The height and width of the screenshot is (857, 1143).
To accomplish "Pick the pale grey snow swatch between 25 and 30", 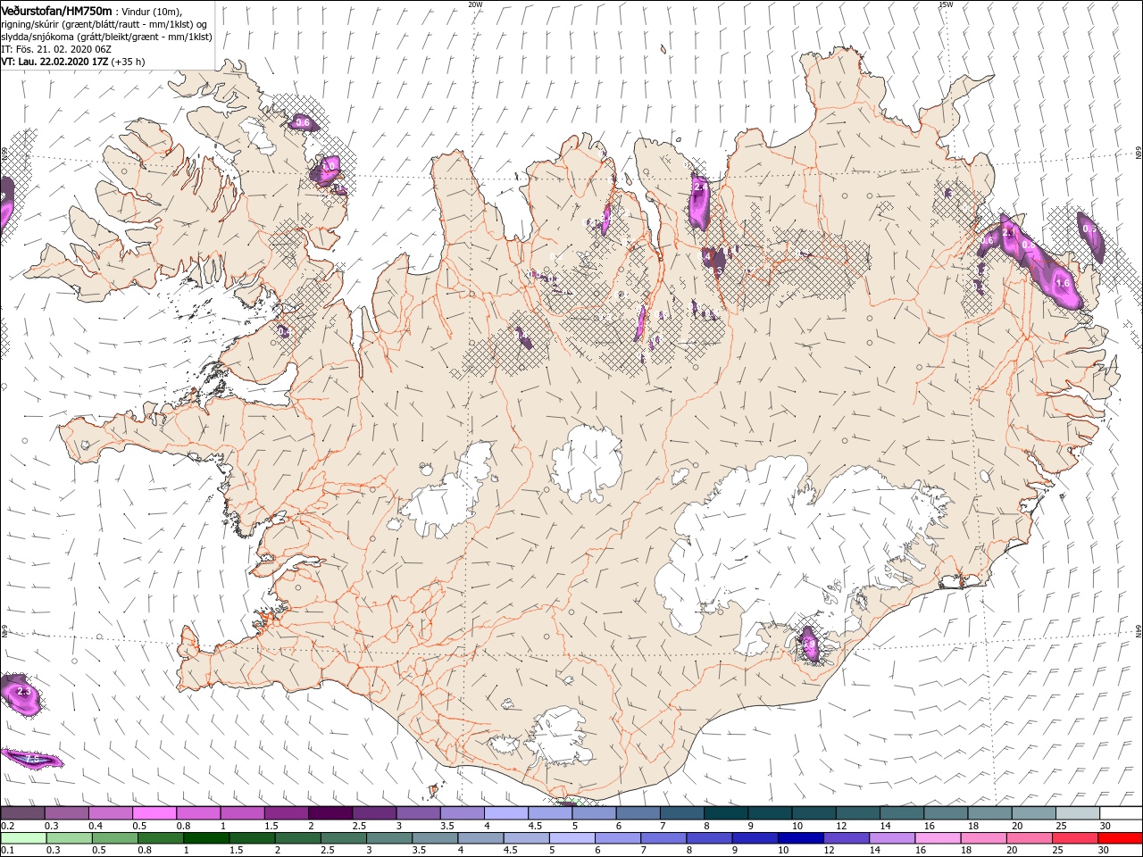I will pyautogui.click(x=1077, y=813).
